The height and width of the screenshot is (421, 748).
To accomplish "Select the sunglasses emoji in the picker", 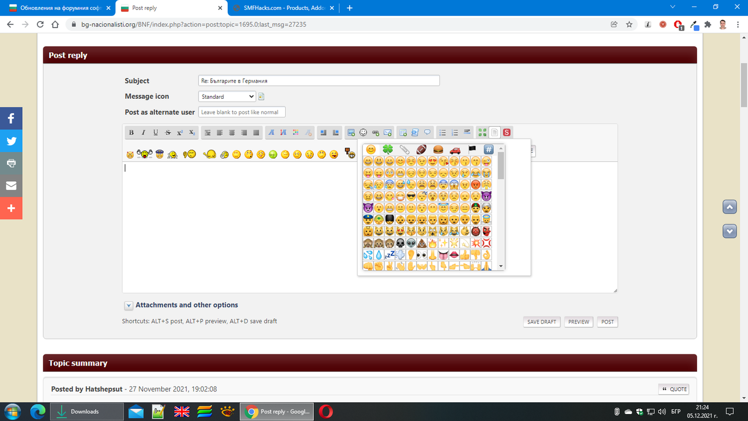I will pos(411,195).
